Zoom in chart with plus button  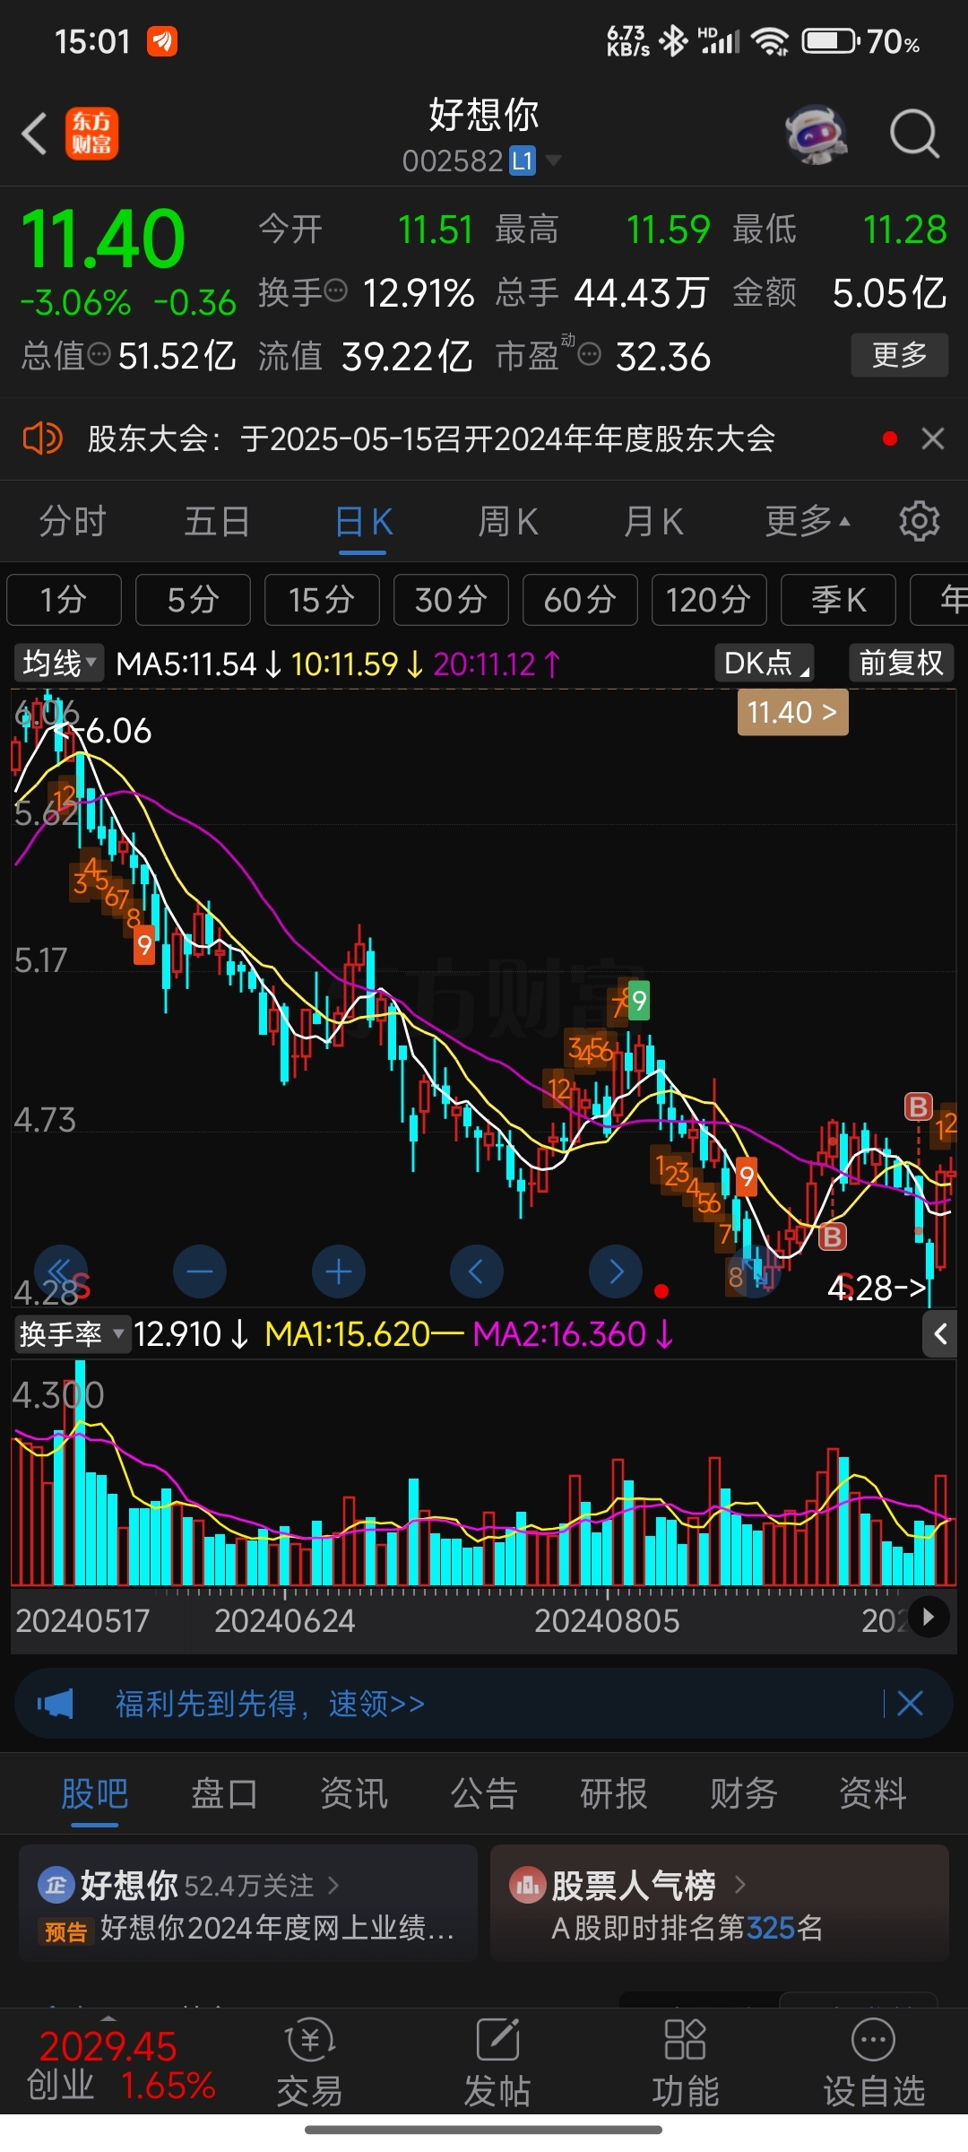click(339, 1271)
